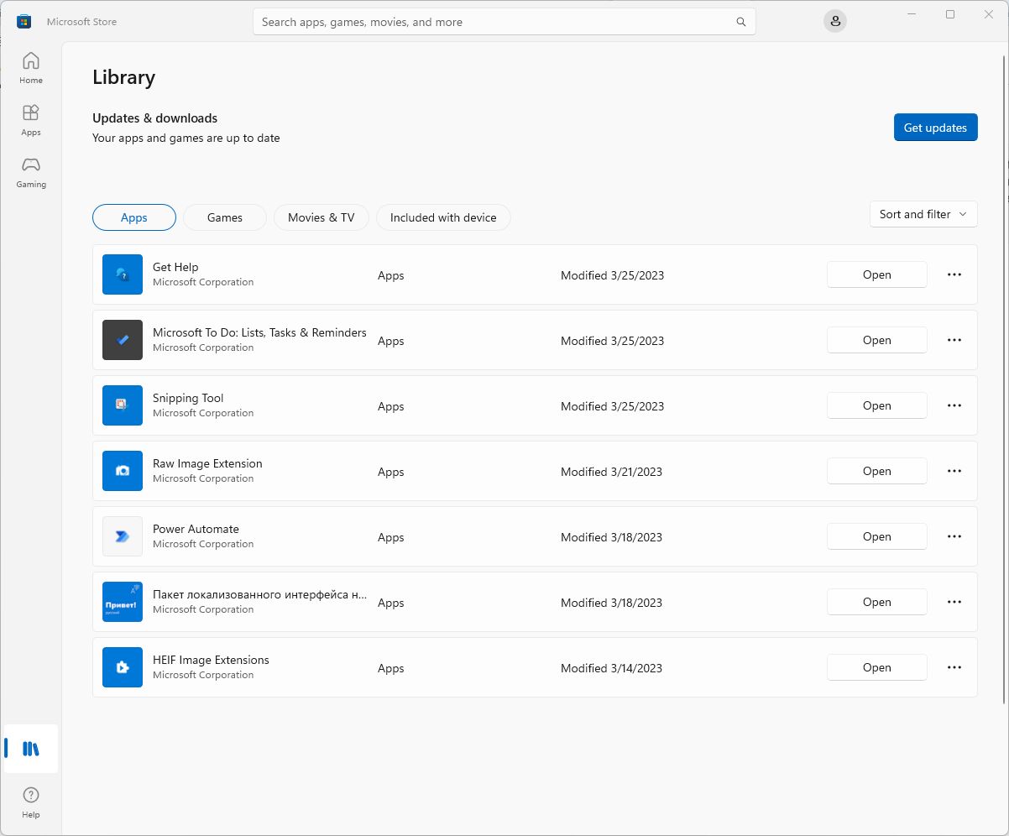Screen dimensions: 1009x836
Task: Open Raw Image Extension
Action: point(877,471)
